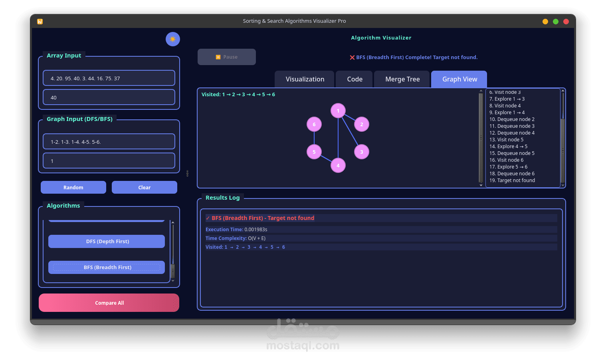Click graph node 1

tap(338, 111)
